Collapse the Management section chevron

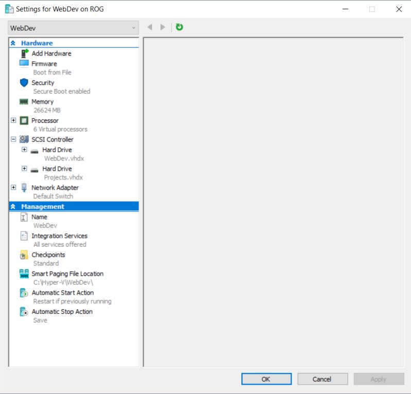point(13,207)
